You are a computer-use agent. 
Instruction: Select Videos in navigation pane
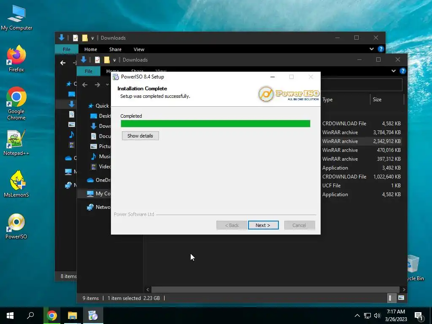[100, 167]
